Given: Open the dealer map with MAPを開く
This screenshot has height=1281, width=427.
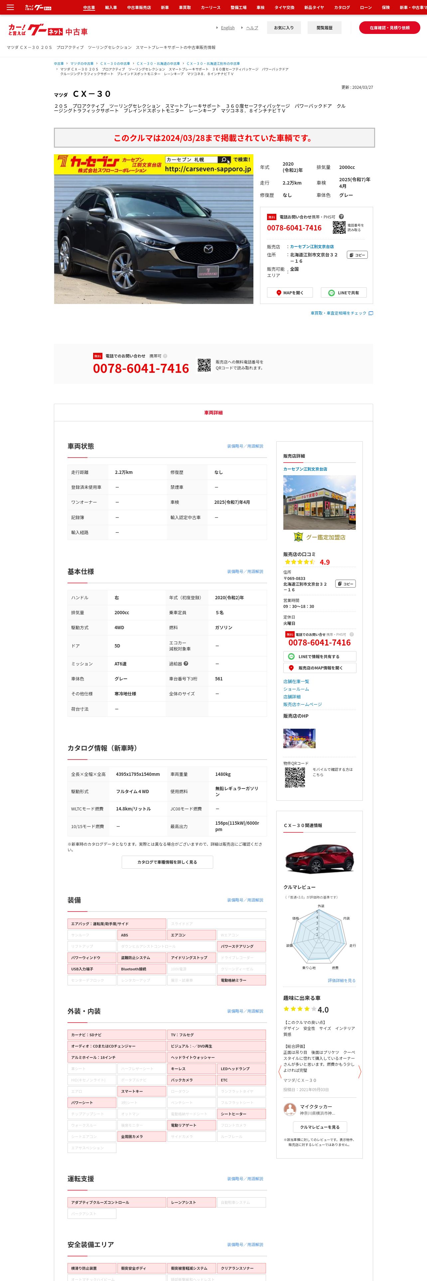Looking at the screenshot, I should click(290, 293).
